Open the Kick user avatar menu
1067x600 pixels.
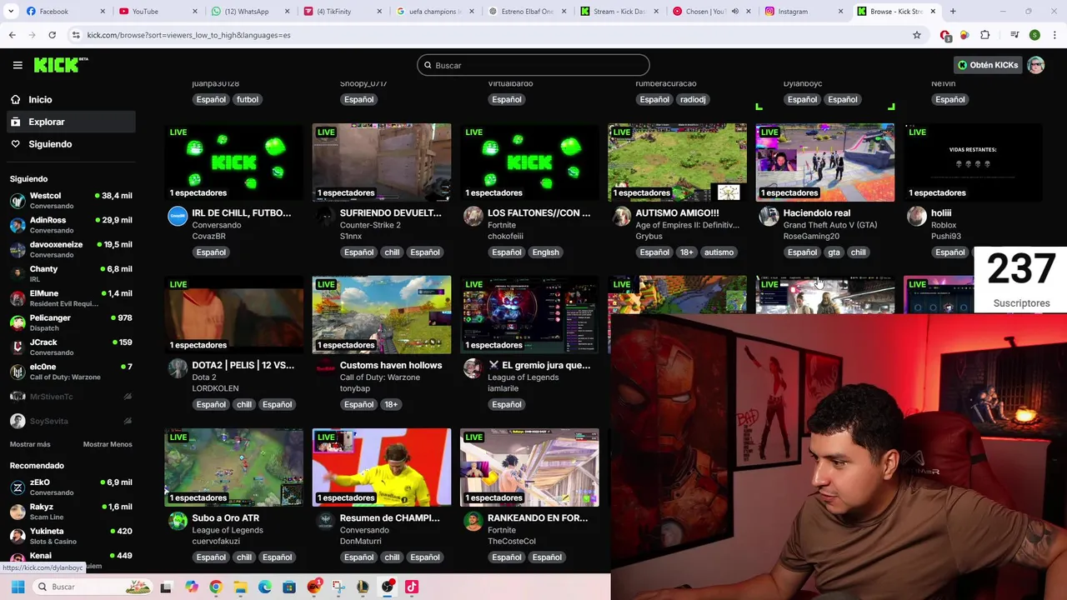[1035, 65]
